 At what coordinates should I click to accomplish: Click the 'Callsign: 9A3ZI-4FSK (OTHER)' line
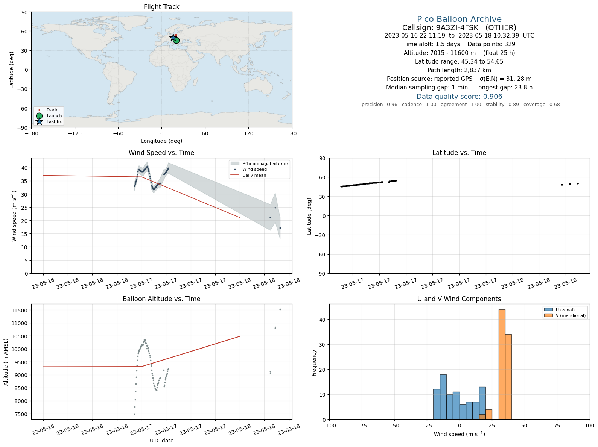click(459, 27)
